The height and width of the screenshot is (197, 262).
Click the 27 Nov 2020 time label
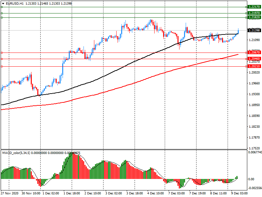coord(10,193)
